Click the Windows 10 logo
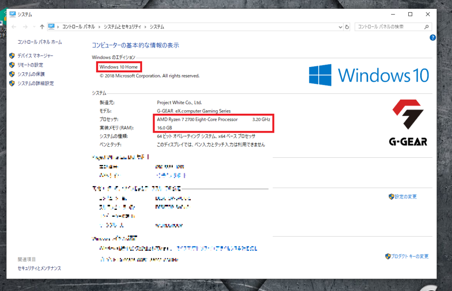Viewport: 452px width, 291px height. pyautogui.click(x=369, y=75)
